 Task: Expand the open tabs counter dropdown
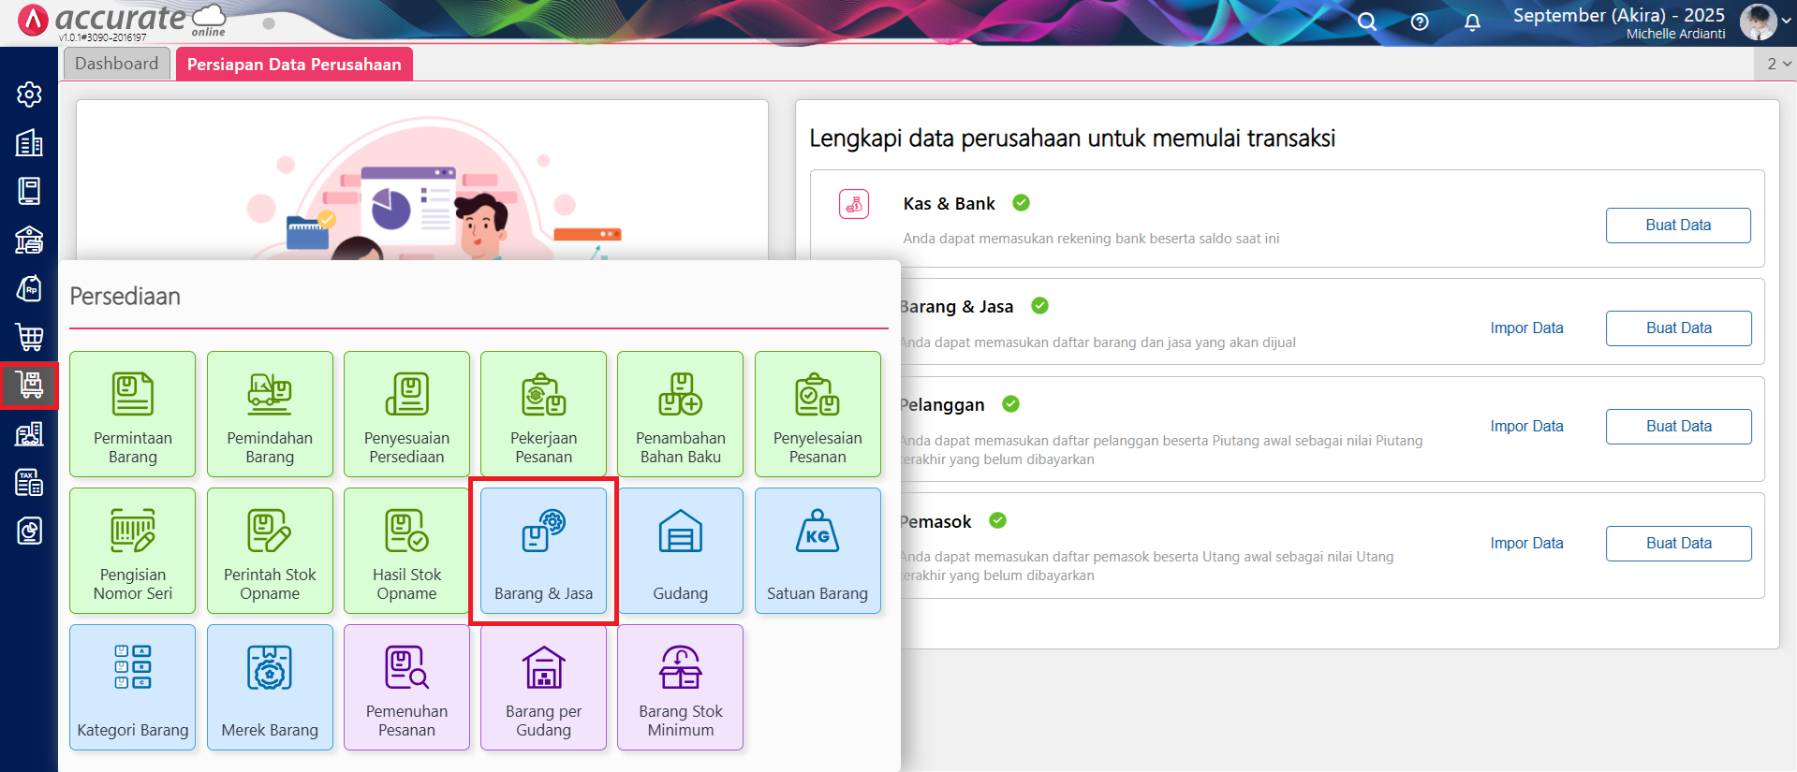pyautogui.click(x=1778, y=64)
